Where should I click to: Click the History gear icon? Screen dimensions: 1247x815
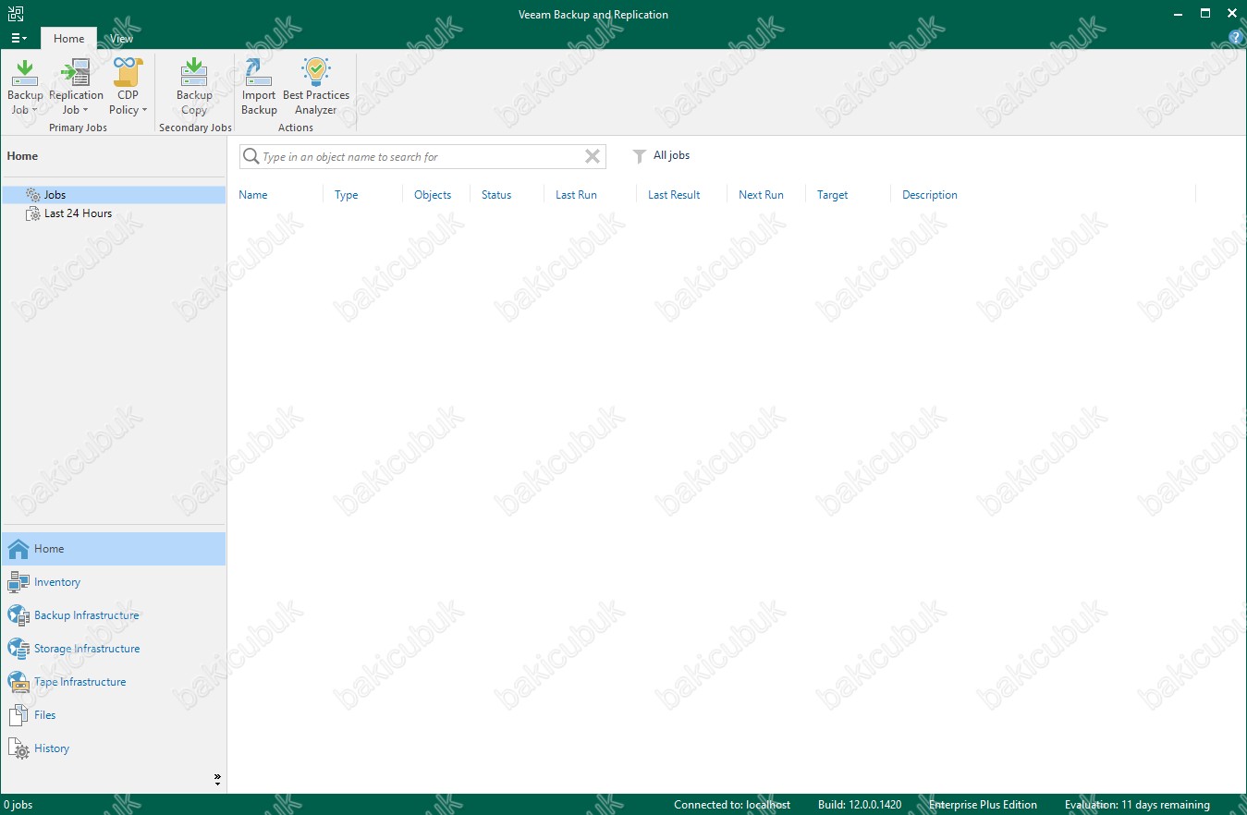pos(18,748)
